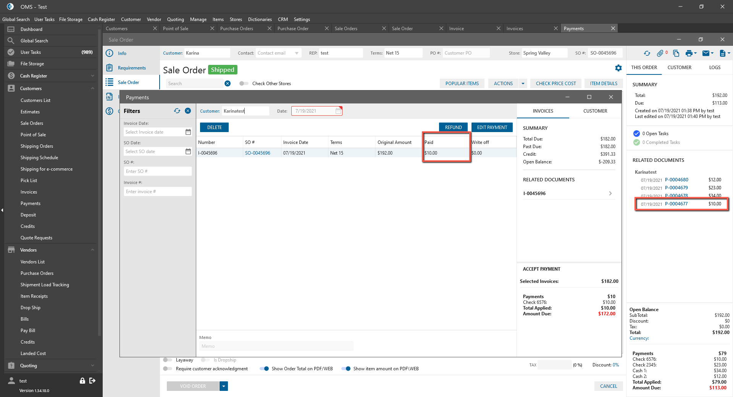
Task: Open the Contact email dropdown
Action: (x=297, y=53)
